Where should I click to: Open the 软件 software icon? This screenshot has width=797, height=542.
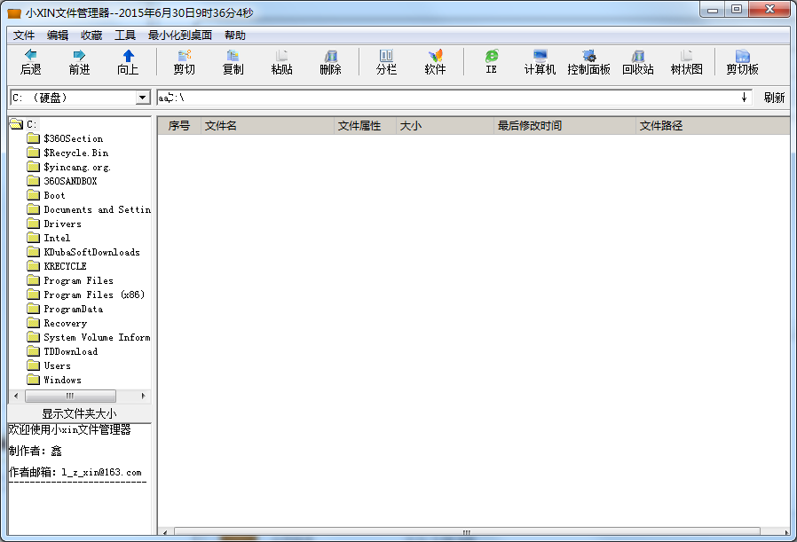[x=435, y=55]
